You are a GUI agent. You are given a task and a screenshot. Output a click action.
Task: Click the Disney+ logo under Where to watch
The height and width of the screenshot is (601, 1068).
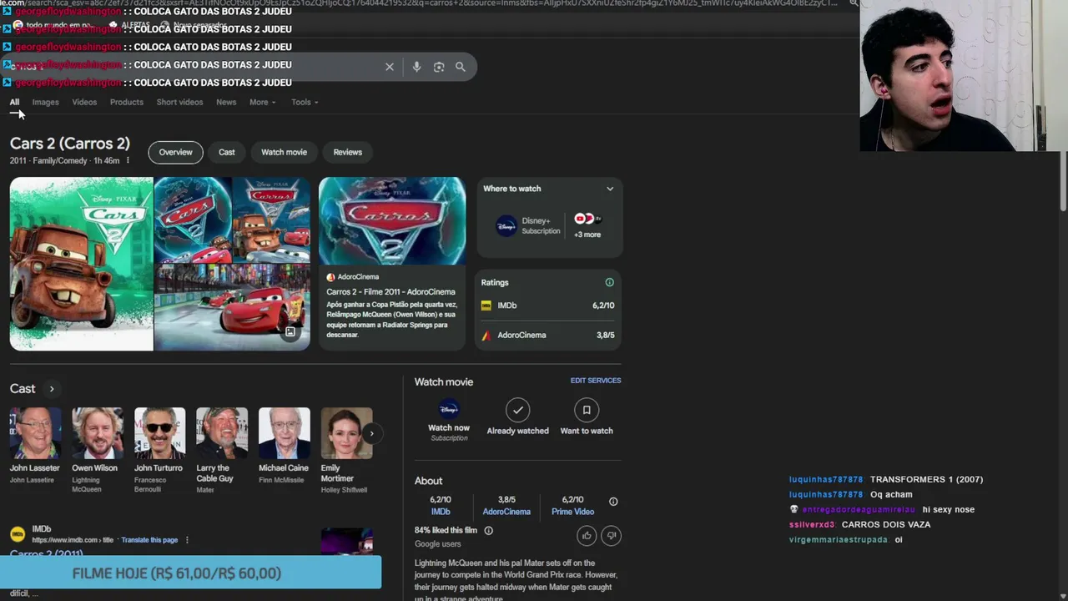(x=506, y=225)
